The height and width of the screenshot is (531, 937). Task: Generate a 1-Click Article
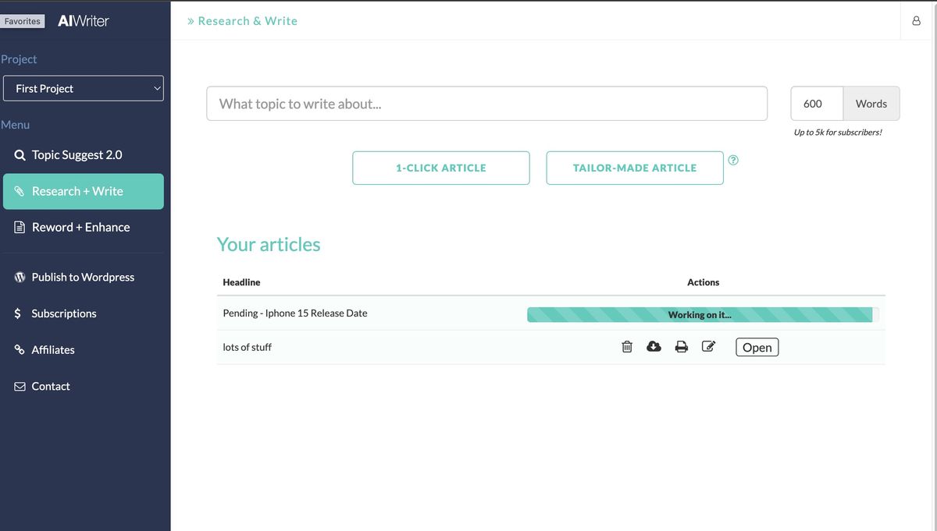click(440, 167)
